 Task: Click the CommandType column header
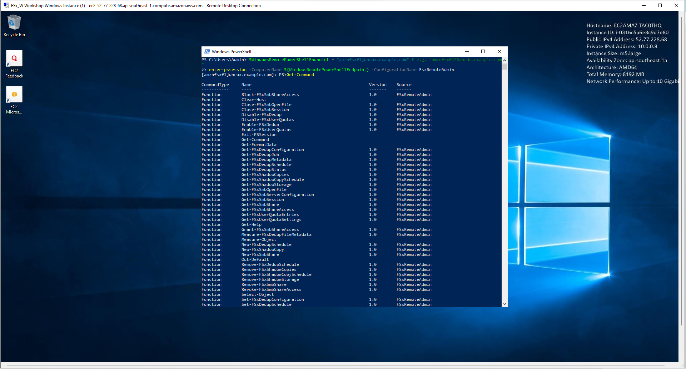[x=215, y=85]
